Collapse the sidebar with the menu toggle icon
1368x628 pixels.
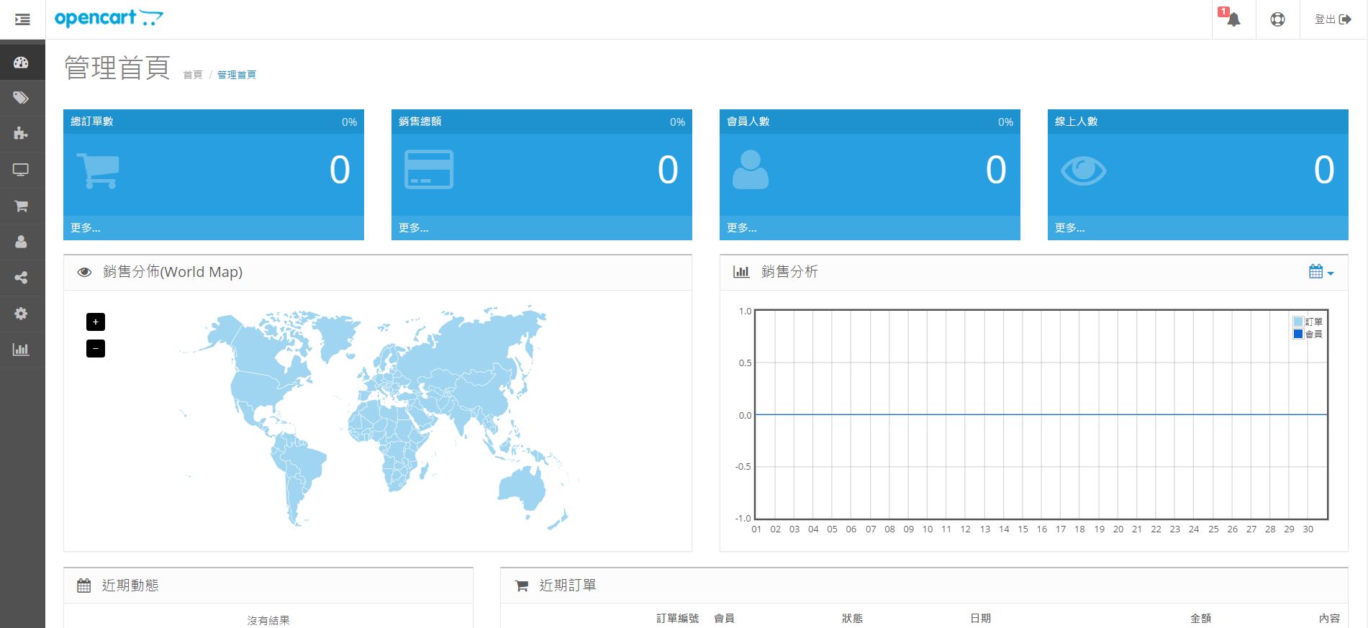22,19
